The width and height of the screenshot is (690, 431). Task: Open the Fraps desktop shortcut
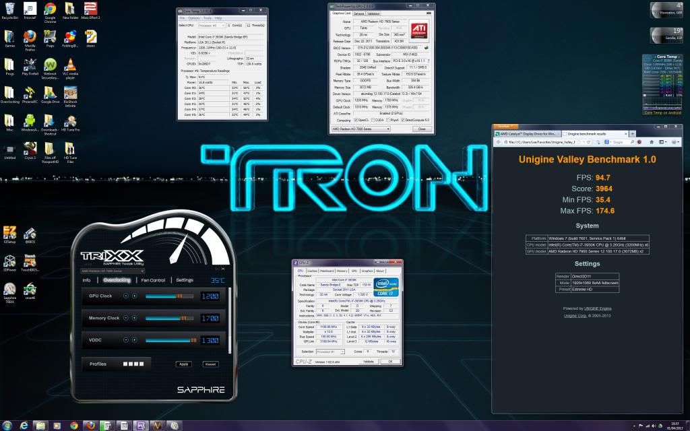50,38
